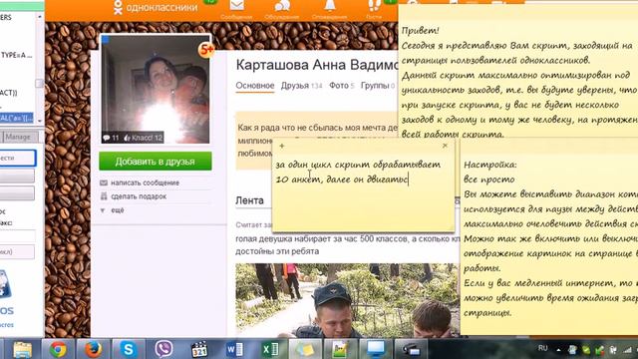
Task: Open Skype from taskbar
Action: [x=129, y=349]
